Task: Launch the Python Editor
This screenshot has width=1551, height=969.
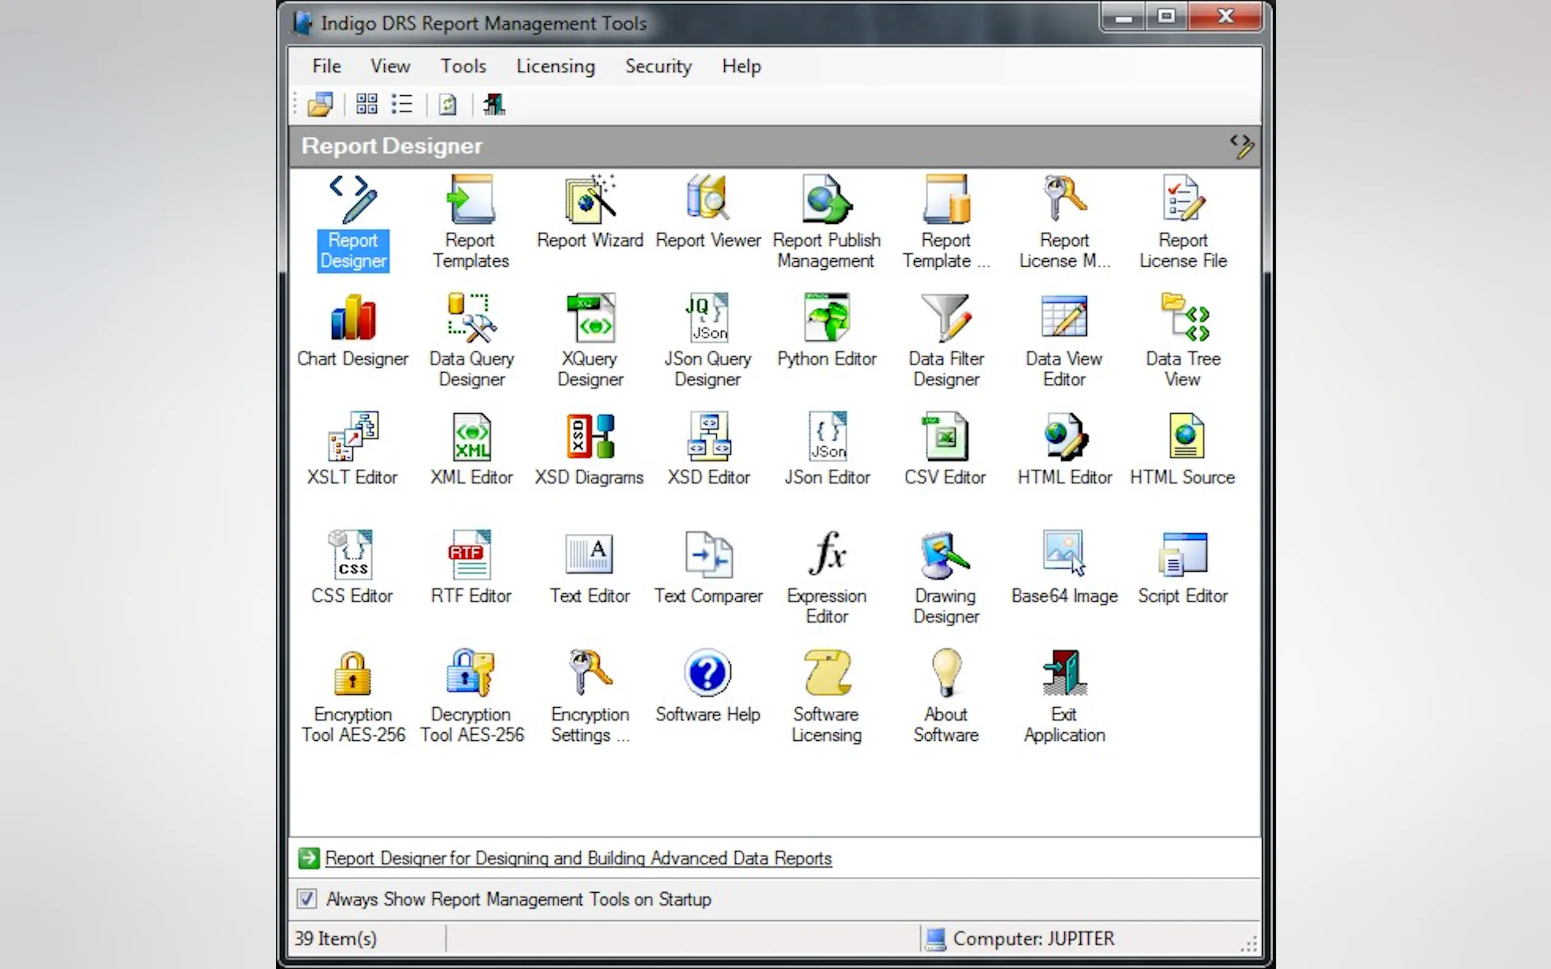Action: pyautogui.click(x=826, y=331)
